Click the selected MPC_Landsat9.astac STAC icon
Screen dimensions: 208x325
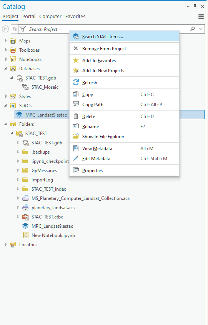coord(19,115)
